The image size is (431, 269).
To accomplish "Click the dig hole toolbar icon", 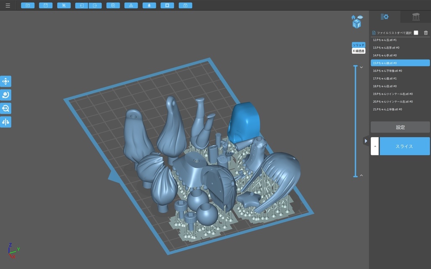I will tap(168, 5).
